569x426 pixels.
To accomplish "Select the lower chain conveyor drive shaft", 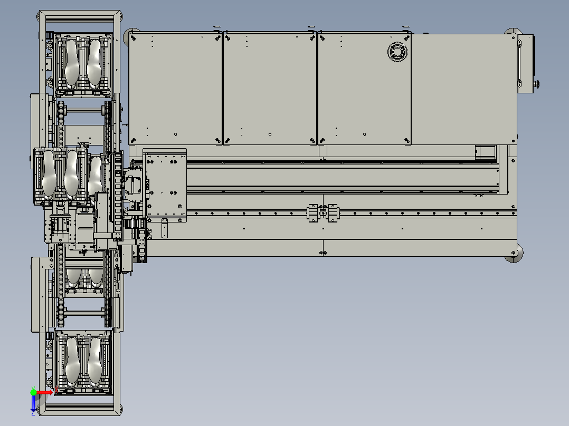I will coord(84,313).
